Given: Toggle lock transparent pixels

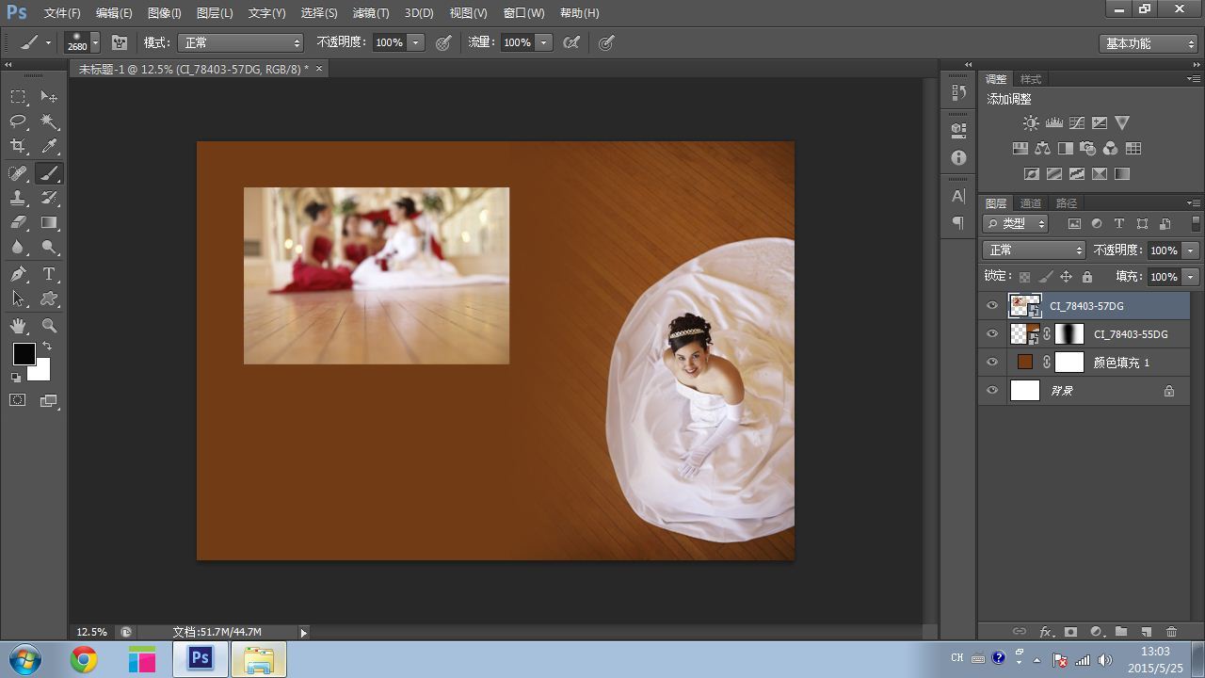Looking at the screenshot, I should pos(1024,277).
